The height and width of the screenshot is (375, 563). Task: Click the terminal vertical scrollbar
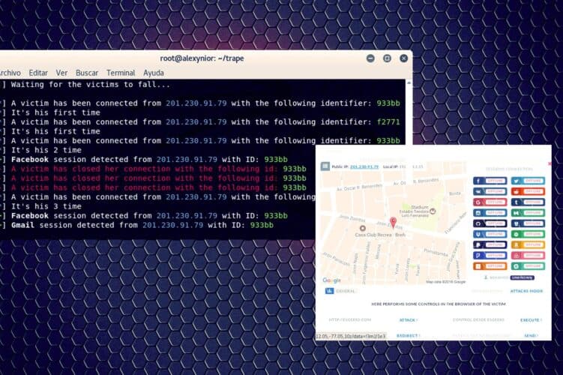(x=409, y=112)
